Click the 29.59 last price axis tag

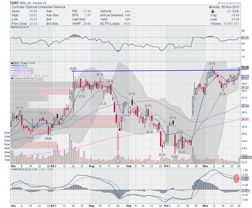click(x=245, y=68)
